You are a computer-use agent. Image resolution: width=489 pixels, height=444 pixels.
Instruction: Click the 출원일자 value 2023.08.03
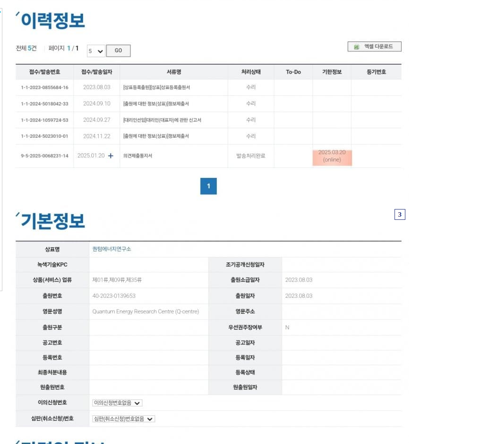pos(299,296)
